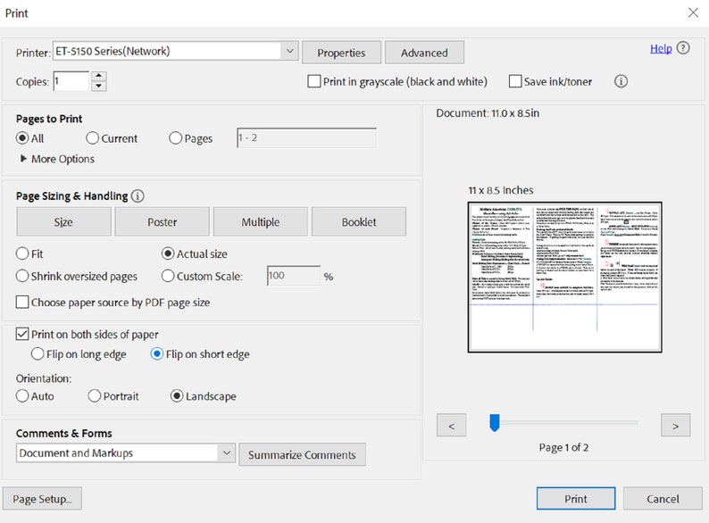Select the Pages range radio button
Screen dimensions: 709x523
click(x=175, y=137)
